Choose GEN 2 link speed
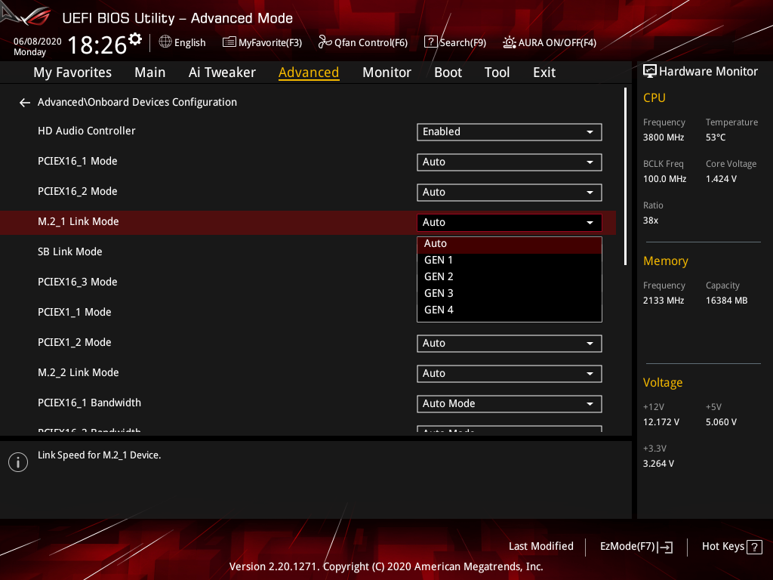Screen dimensions: 773x580 pos(510,277)
